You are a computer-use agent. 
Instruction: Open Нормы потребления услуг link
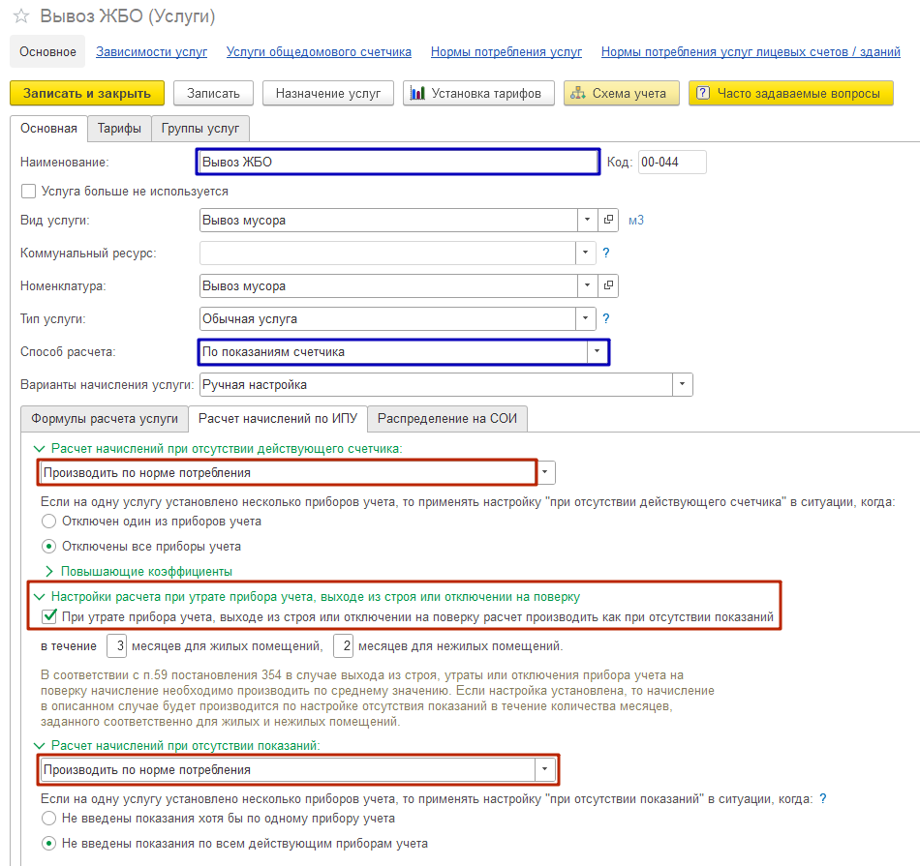506,51
